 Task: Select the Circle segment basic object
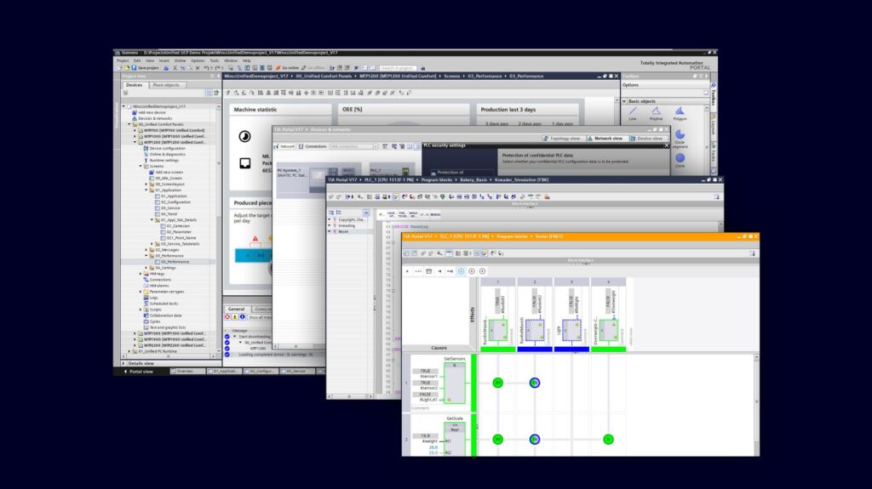(x=680, y=139)
